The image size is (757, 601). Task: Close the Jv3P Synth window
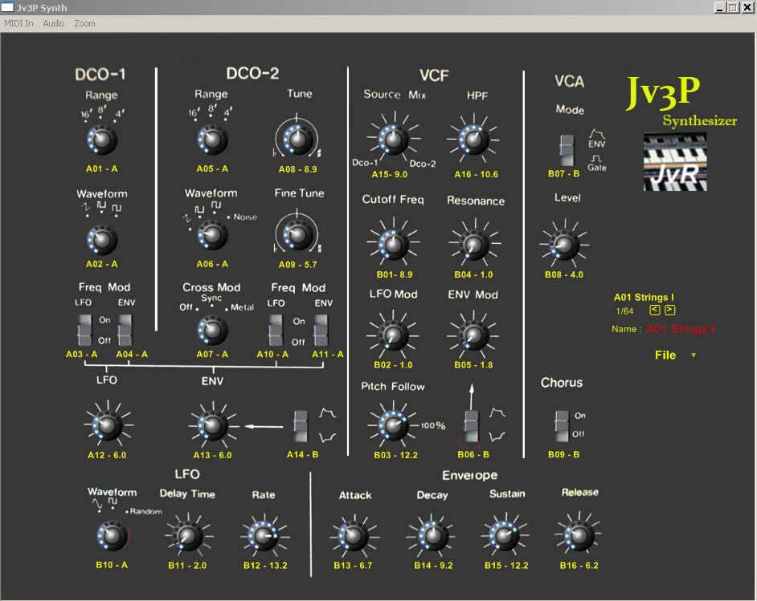click(747, 7)
